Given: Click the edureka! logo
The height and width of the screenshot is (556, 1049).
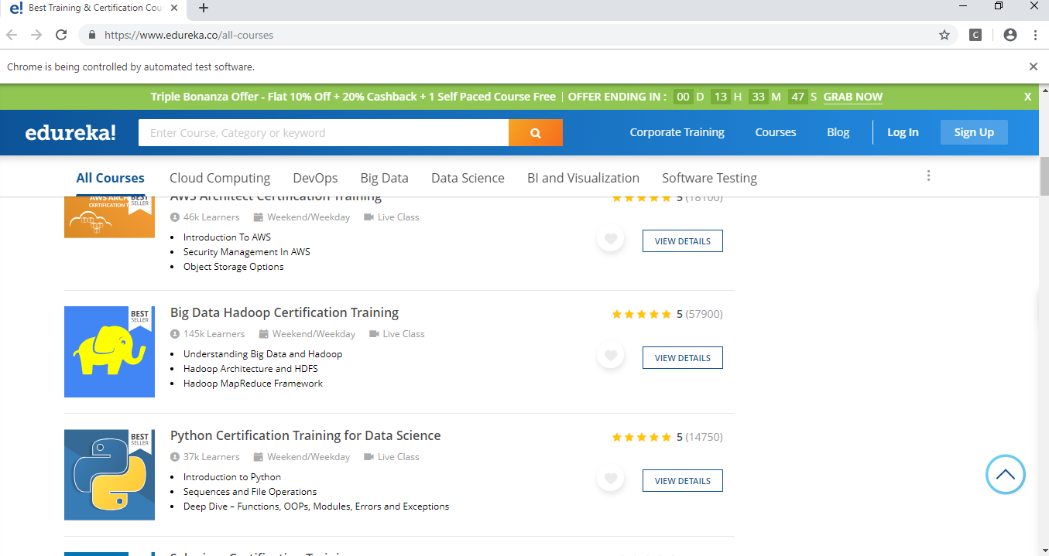Looking at the screenshot, I should pyautogui.click(x=70, y=132).
